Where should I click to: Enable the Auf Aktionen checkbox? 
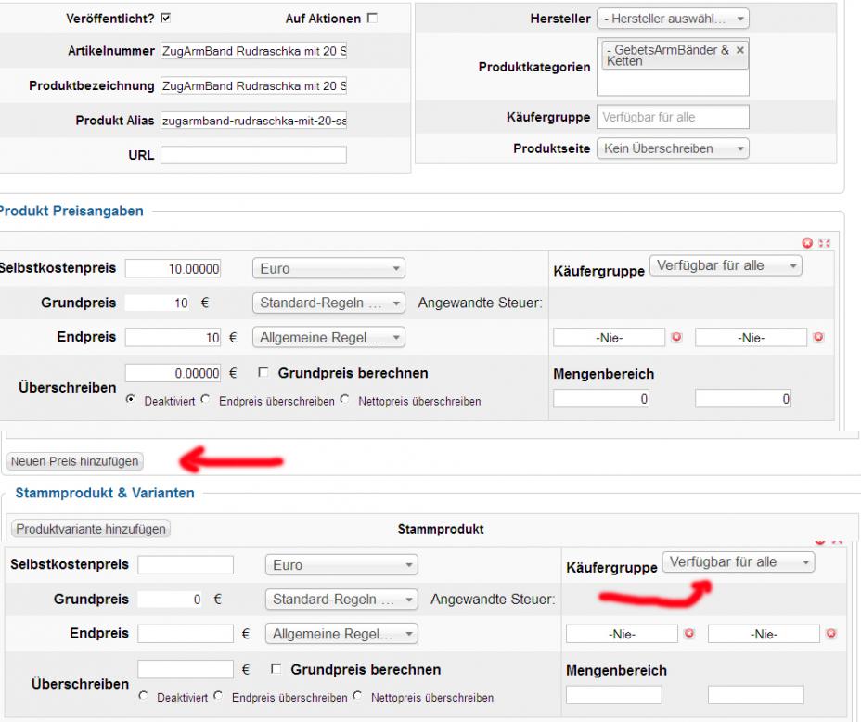pyautogui.click(x=372, y=18)
